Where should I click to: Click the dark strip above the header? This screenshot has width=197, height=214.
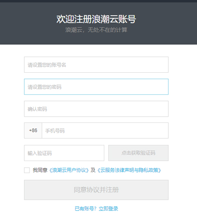(98, 1)
